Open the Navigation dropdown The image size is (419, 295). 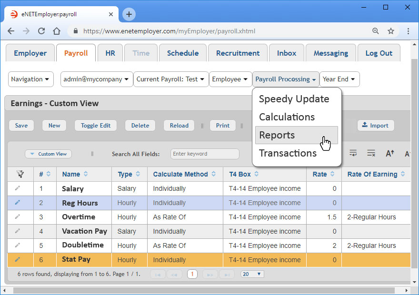[x=31, y=79]
